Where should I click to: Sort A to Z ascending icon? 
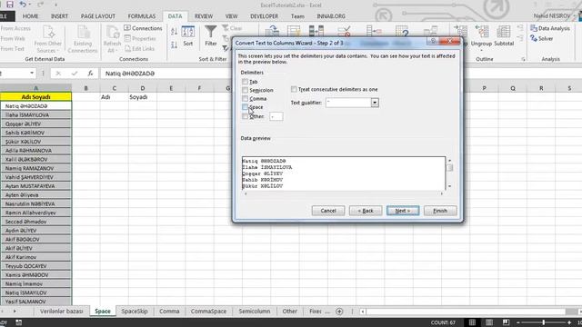click(x=174, y=32)
